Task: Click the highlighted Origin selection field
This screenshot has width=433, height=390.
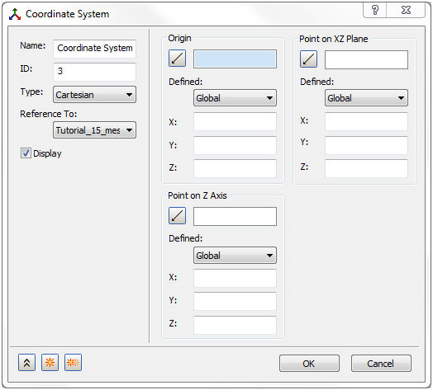Action: 235,59
